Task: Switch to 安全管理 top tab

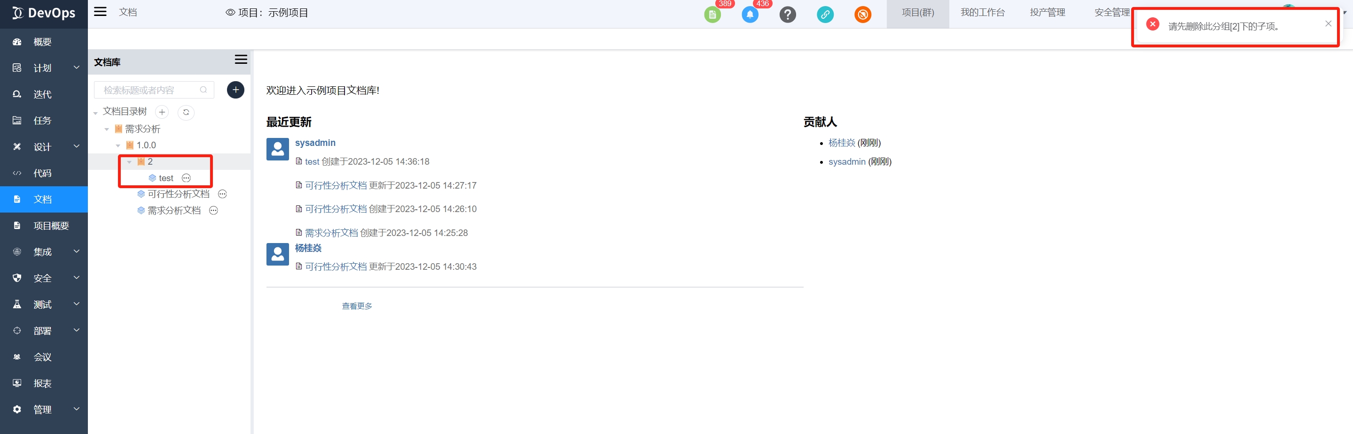Action: pos(1112,13)
